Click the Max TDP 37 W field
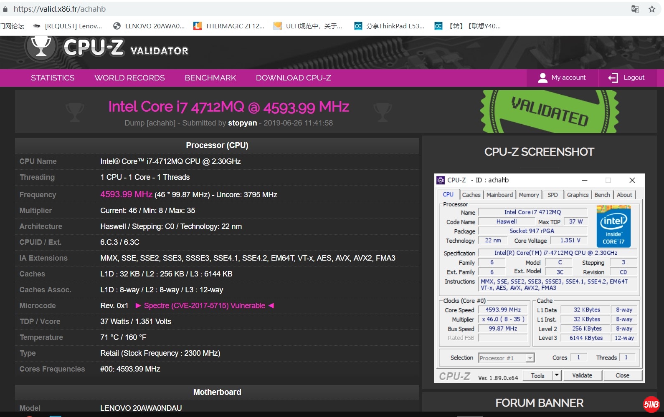This screenshot has height=417, width=664. point(575,222)
